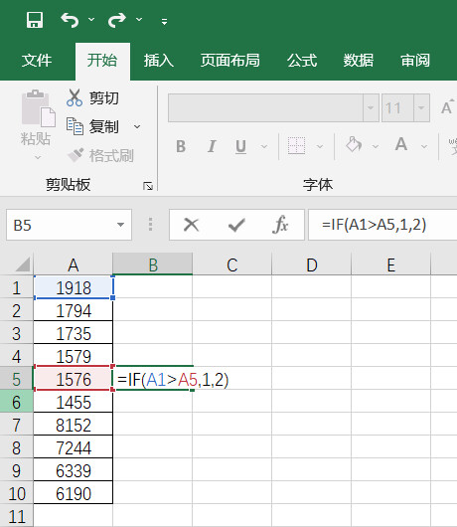Open the font size dropdown
The width and height of the screenshot is (457, 527).
(421, 108)
